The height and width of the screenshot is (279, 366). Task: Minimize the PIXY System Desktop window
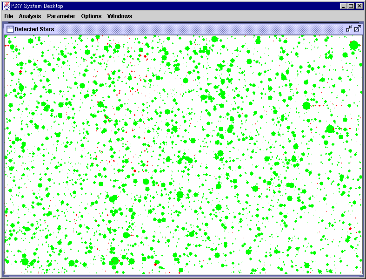(x=343, y=6)
